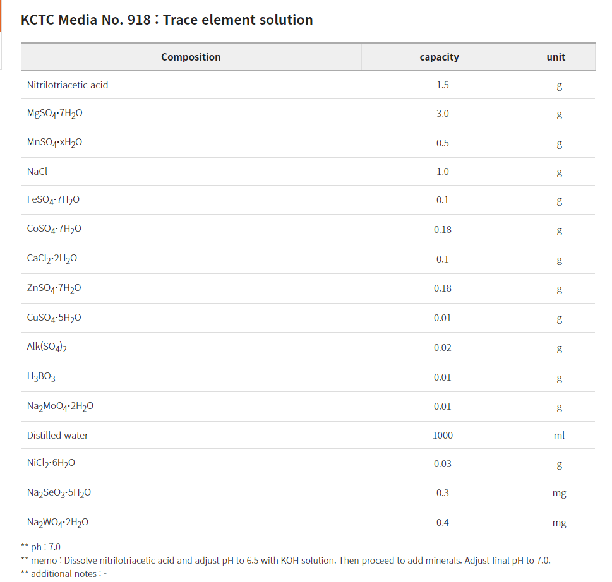The width and height of the screenshot is (612, 582).
Task: Click the NaCl composition cell
Action: point(37,171)
